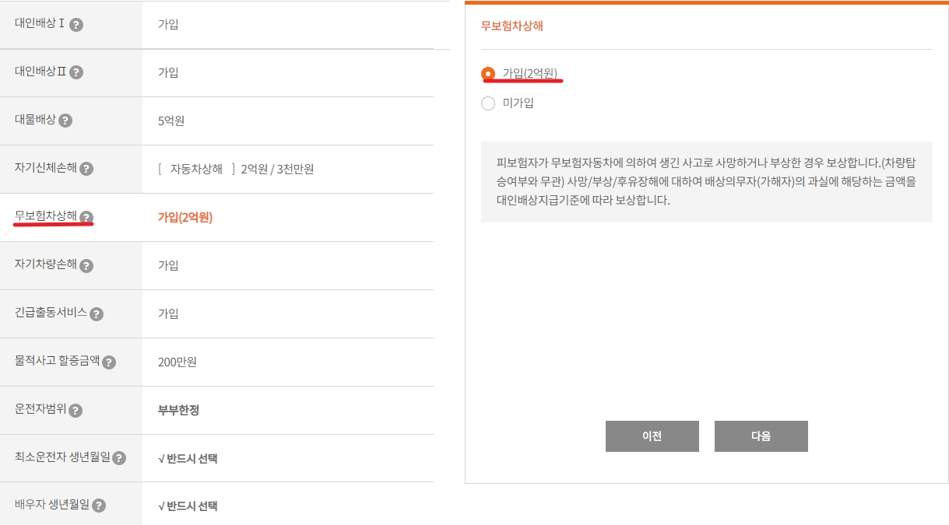Click the 자기신체손해 label in the left list
949x525 pixels.
click(45, 168)
